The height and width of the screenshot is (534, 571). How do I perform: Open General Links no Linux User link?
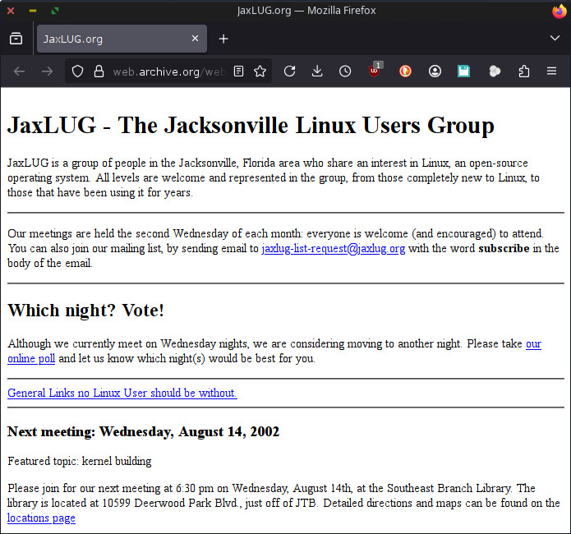click(x=122, y=393)
